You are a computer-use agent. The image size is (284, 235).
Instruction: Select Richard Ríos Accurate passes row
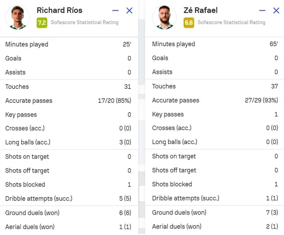pyautogui.click(x=68, y=101)
